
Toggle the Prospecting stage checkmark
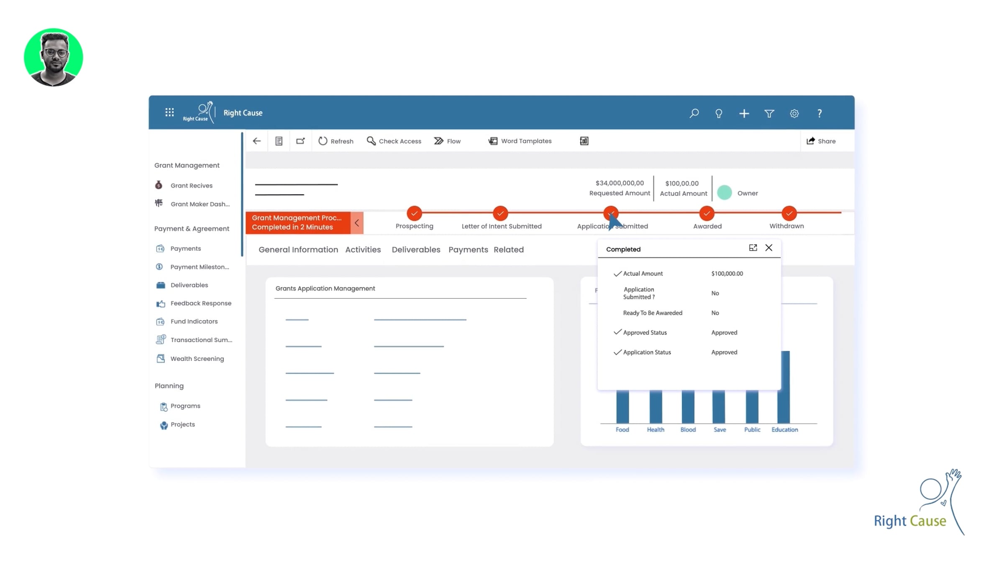click(x=414, y=213)
